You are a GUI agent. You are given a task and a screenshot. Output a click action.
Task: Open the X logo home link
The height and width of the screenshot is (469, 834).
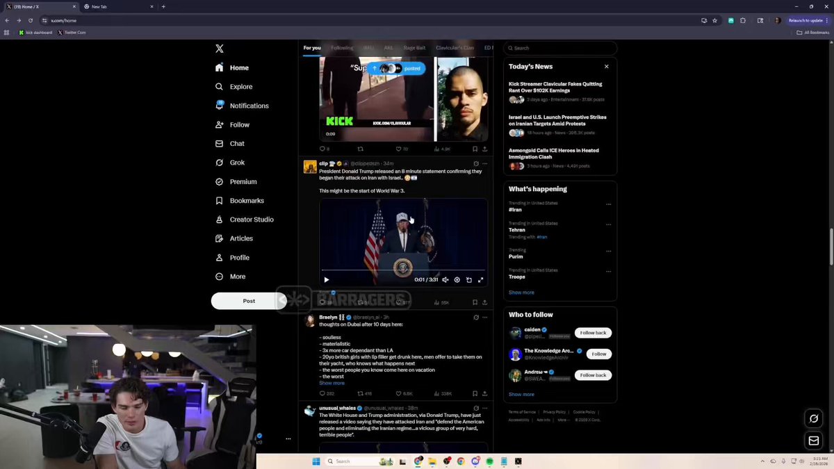click(x=219, y=49)
